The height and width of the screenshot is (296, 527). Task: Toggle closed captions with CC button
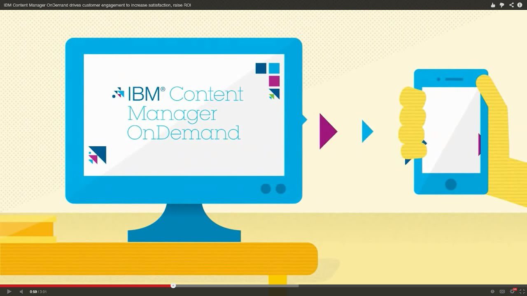[502, 291]
